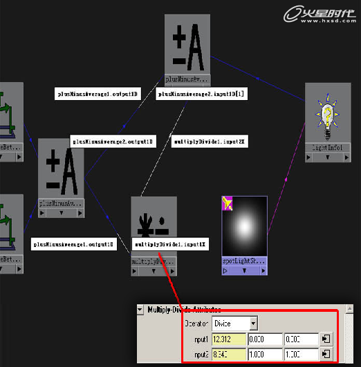Open spotLightShape node output connections arrow
This screenshot has width=361, height=367.
263,271
